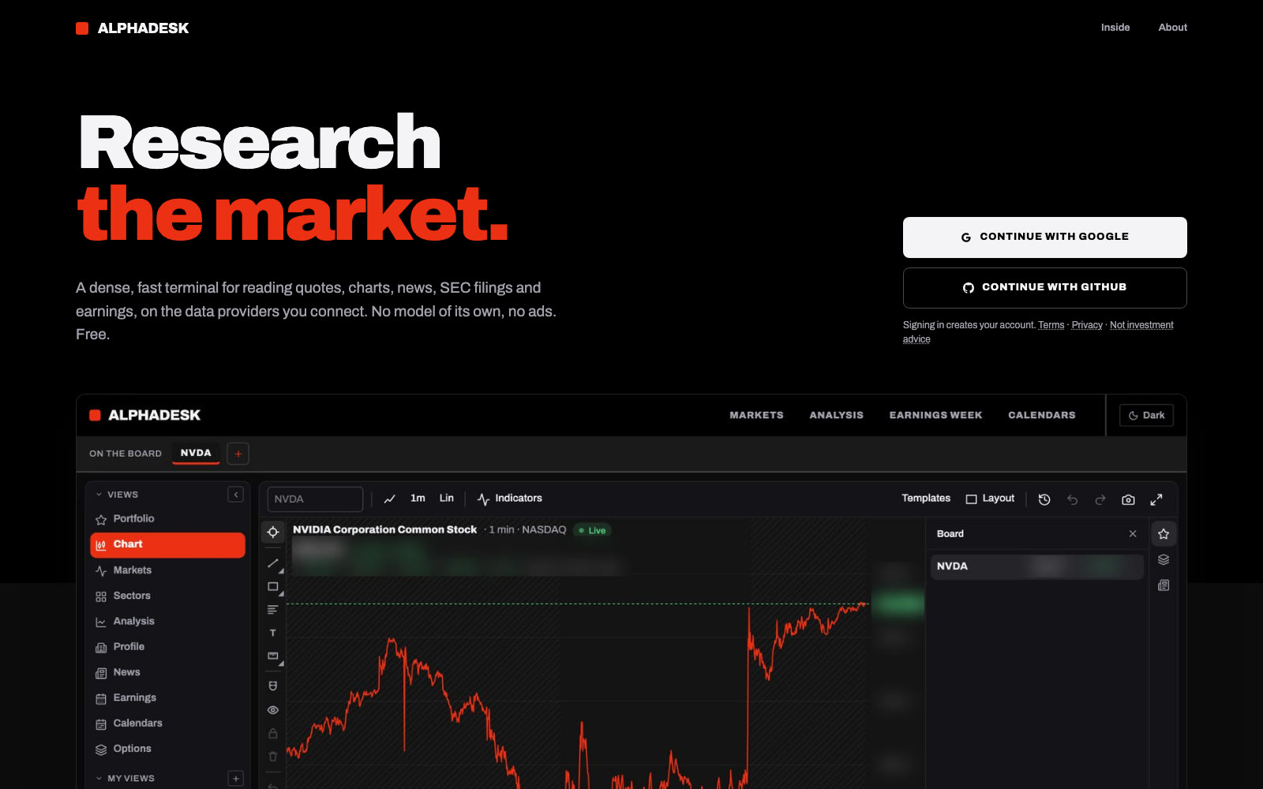This screenshot has width=1263, height=789.
Task: Click the history clock icon
Action: (x=1044, y=499)
